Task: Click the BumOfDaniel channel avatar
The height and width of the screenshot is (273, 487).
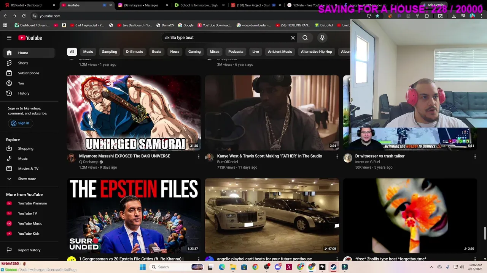Action: click(209, 158)
